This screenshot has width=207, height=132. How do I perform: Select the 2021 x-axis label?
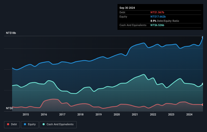[x=135, y=114]
